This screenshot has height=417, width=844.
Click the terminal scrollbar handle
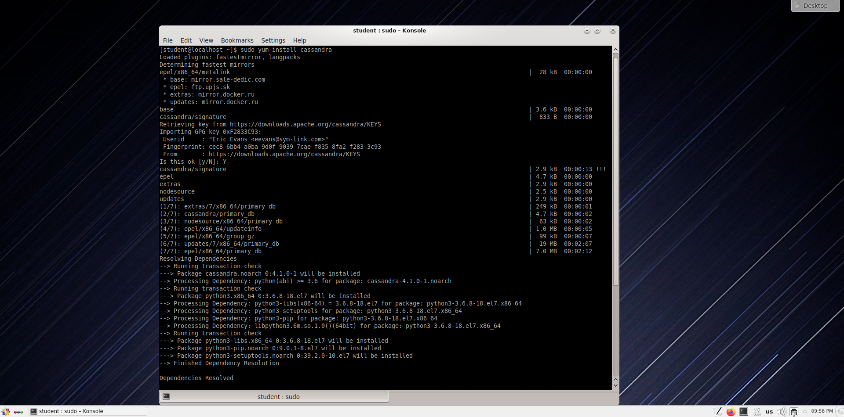tap(615, 171)
